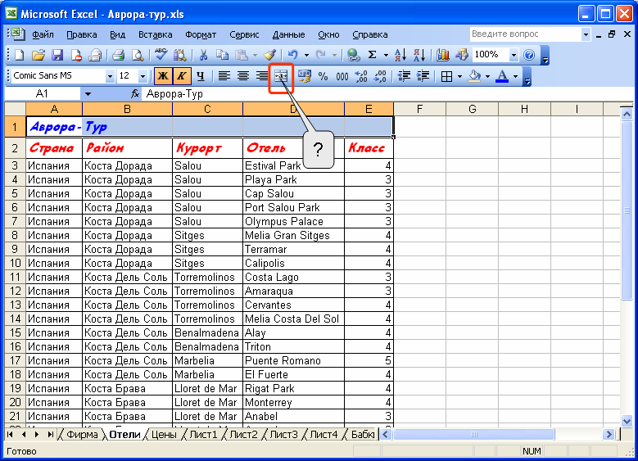Merge and center selected cells
The image size is (638, 461).
[281, 76]
